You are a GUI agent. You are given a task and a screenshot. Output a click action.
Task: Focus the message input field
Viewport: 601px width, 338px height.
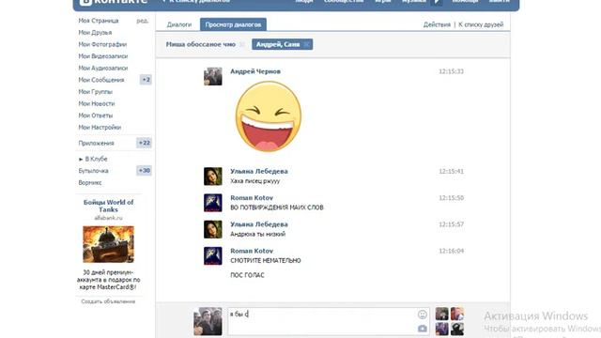(329, 321)
